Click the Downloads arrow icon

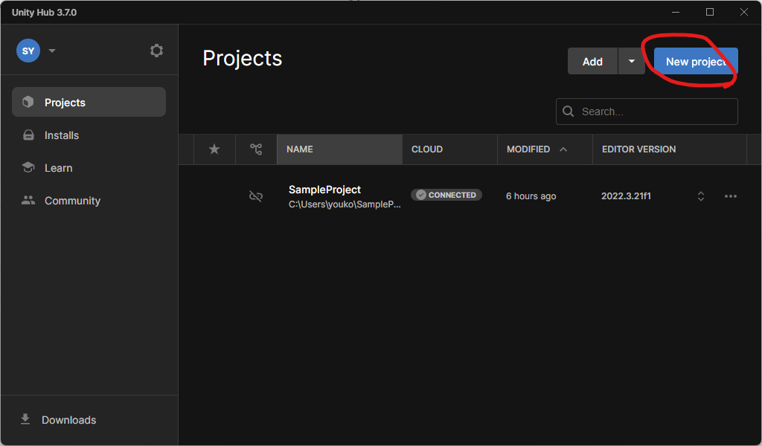[x=25, y=418]
